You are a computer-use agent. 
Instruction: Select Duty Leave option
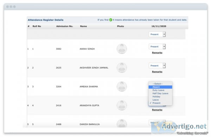point(160,90)
